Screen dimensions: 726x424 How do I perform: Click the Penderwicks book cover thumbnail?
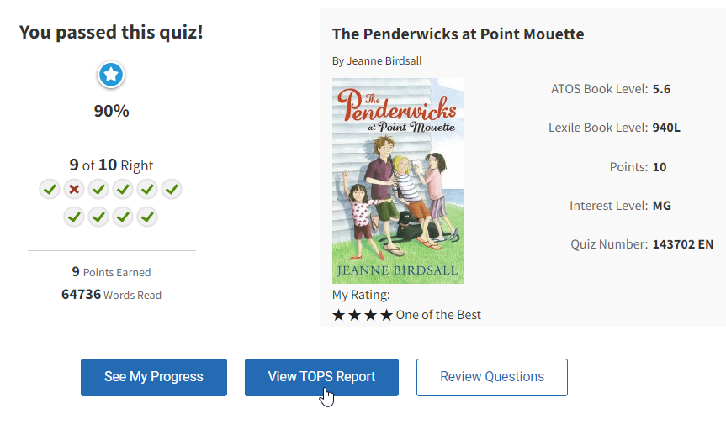pyautogui.click(x=397, y=181)
